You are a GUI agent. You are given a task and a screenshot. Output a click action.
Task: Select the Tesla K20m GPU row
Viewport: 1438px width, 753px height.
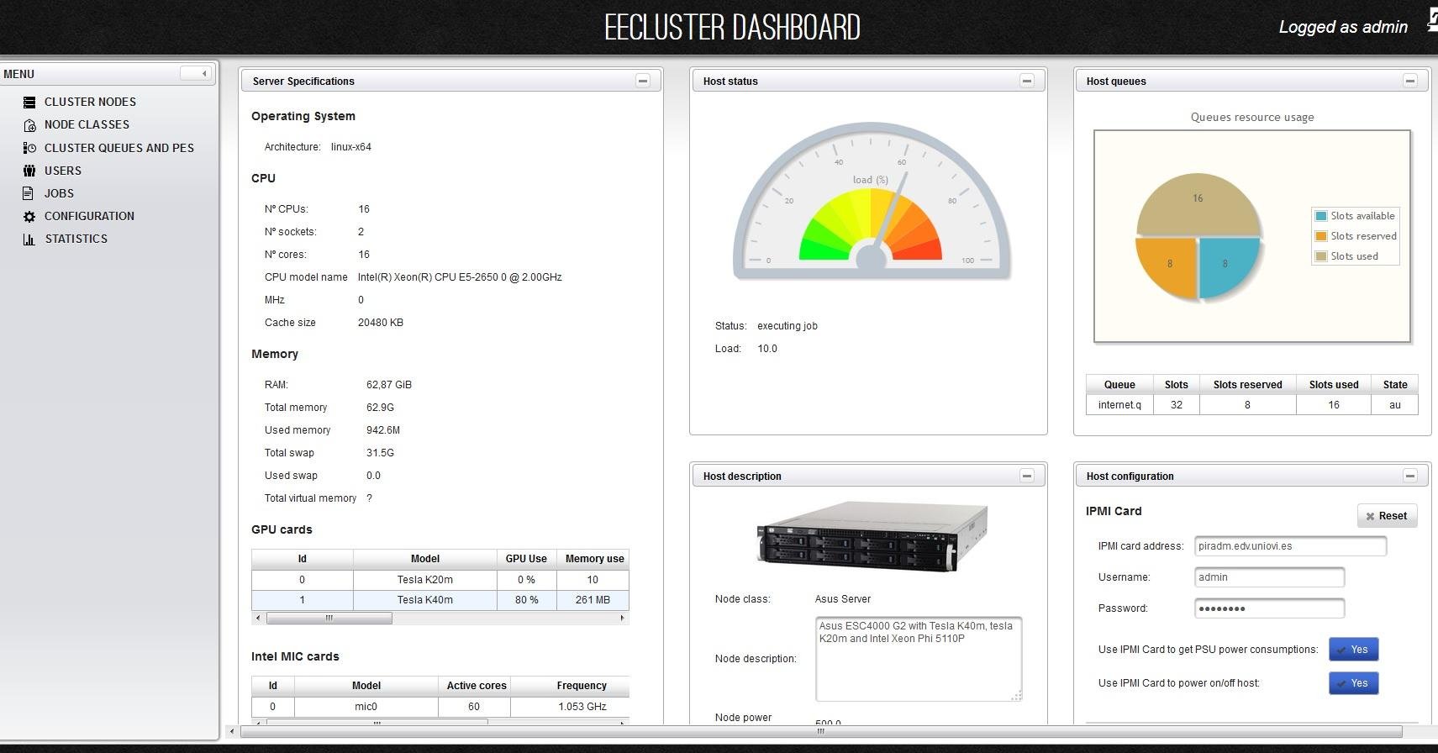(440, 580)
